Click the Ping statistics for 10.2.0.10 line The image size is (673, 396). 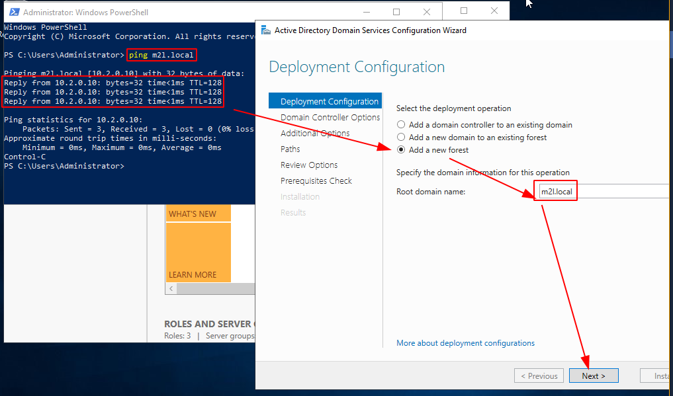(x=73, y=120)
